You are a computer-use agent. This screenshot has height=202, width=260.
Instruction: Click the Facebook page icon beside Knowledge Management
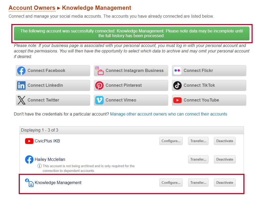29,183
